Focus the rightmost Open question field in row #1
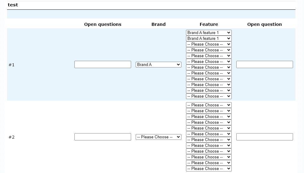The image size is (304, 173). [264, 64]
